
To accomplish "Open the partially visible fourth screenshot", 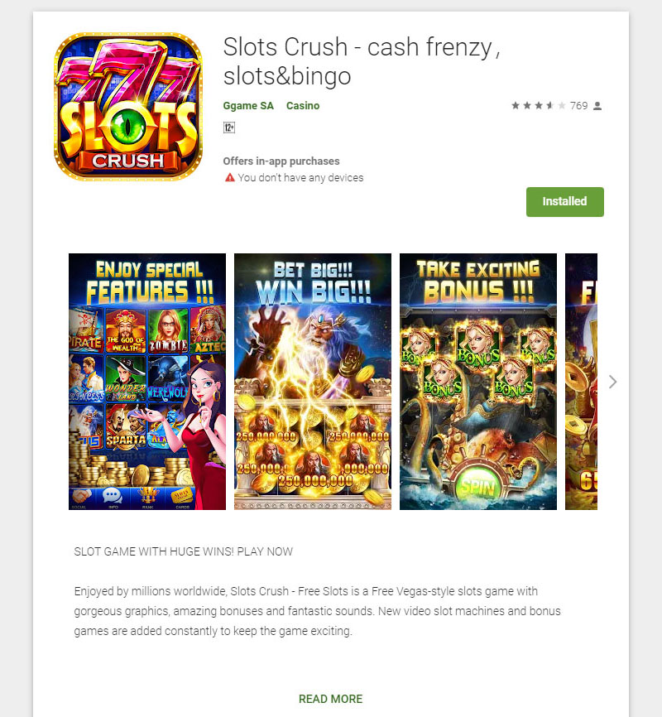I will pos(581,382).
